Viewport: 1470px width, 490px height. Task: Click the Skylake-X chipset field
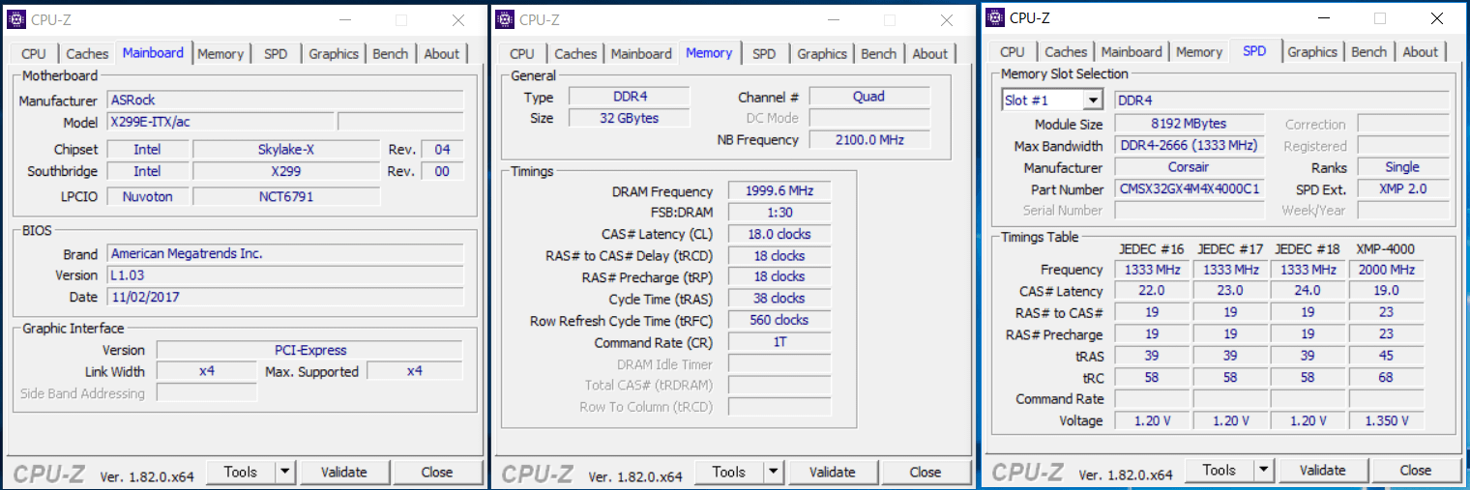point(286,149)
